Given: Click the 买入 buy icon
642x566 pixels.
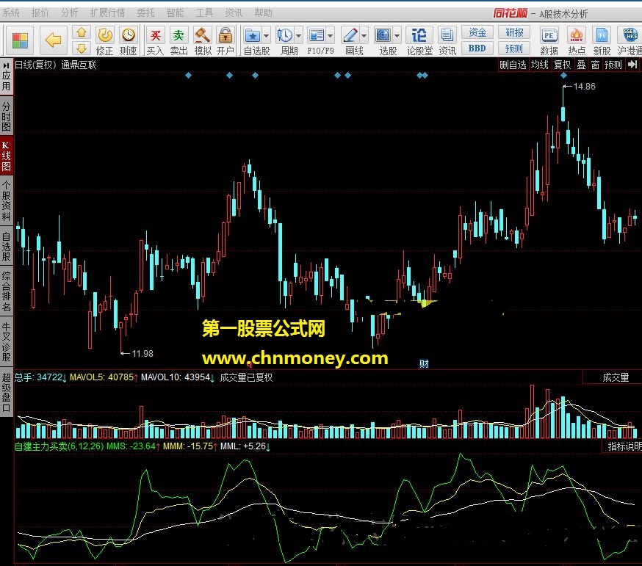Looking at the screenshot, I should [155, 40].
